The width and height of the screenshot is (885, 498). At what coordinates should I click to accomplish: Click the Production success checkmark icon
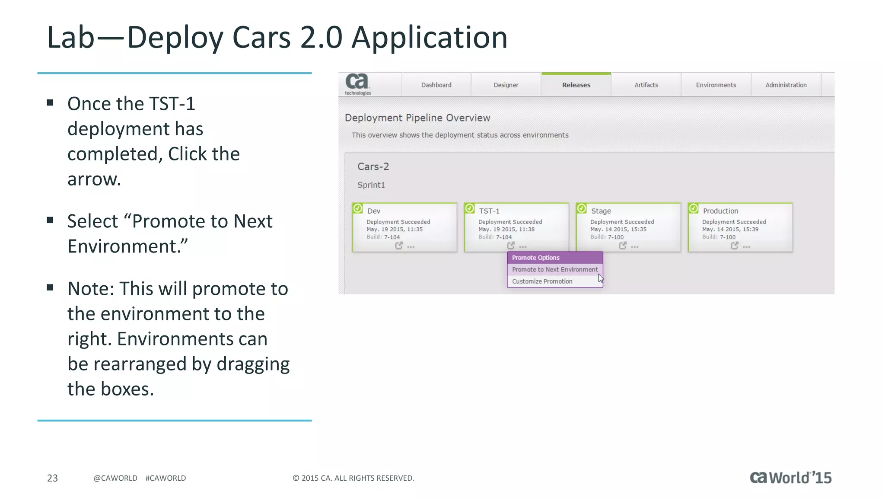point(694,208)
